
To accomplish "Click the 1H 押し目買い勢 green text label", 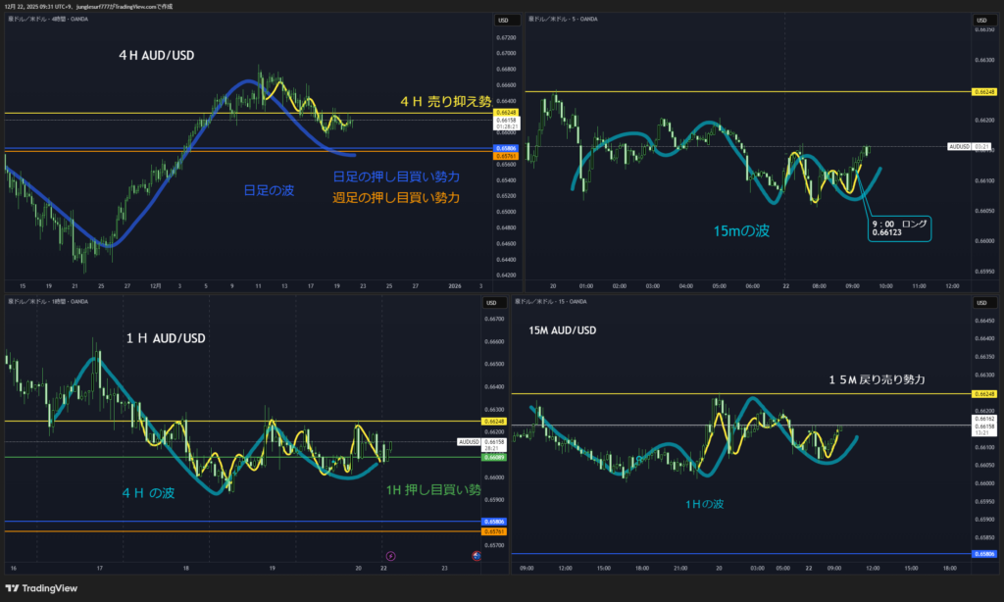I will pyautogui.click(x=432, y=489).
